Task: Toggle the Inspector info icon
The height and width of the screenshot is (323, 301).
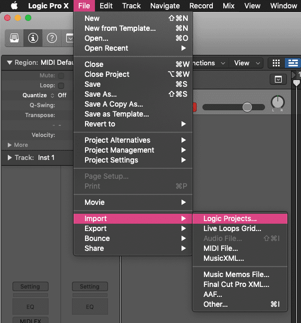Action: coord(33,38)
